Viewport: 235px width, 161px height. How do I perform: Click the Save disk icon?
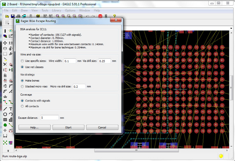click(x=13, y=16)
